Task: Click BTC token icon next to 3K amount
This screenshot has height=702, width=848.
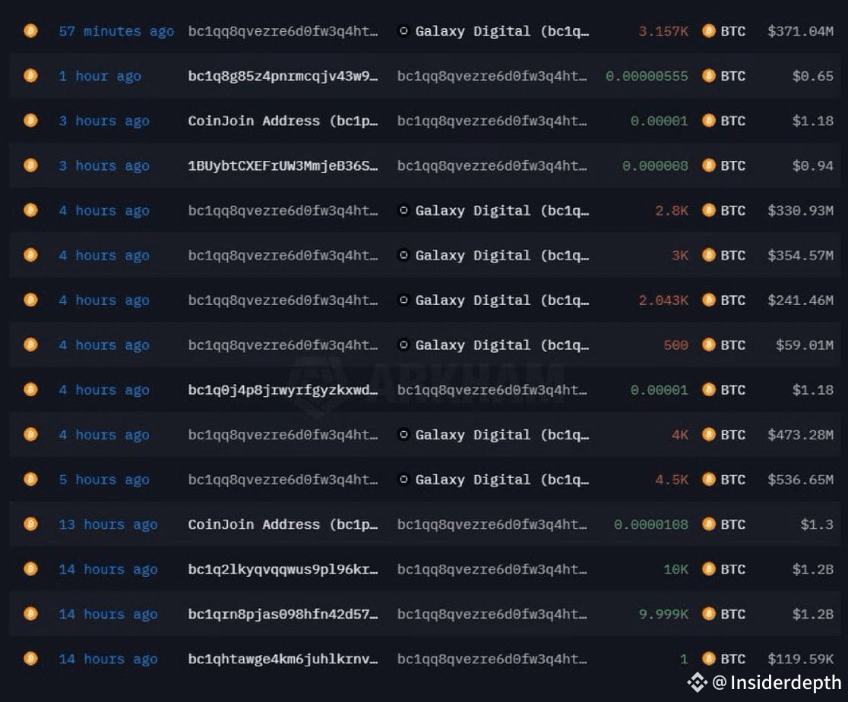Action: pos(708,255)
